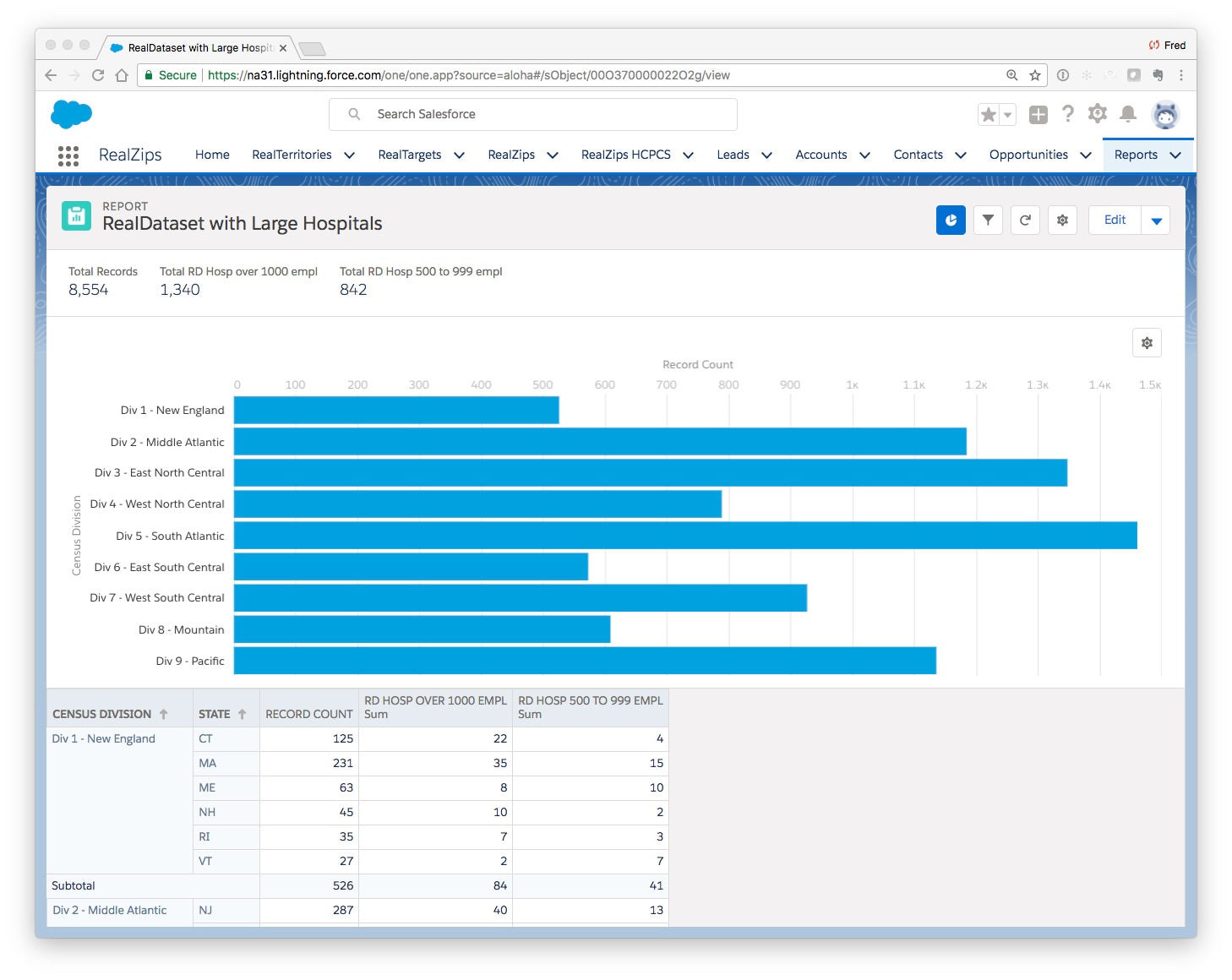
Task: Refresh the report data
Action: [x=1025, y=220]
